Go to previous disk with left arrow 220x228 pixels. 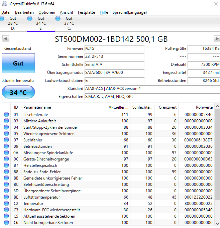coord(6,38)
